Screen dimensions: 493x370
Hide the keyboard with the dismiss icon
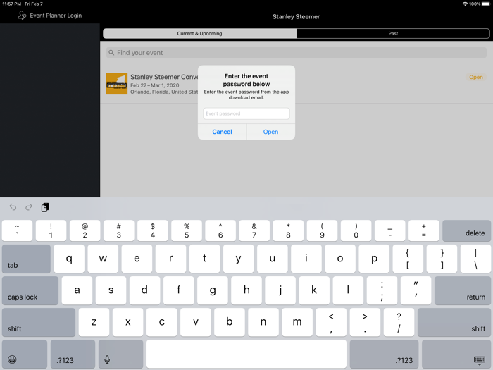[x=479, y=360]
